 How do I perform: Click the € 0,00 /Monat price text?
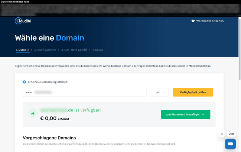tap(55, 118)
